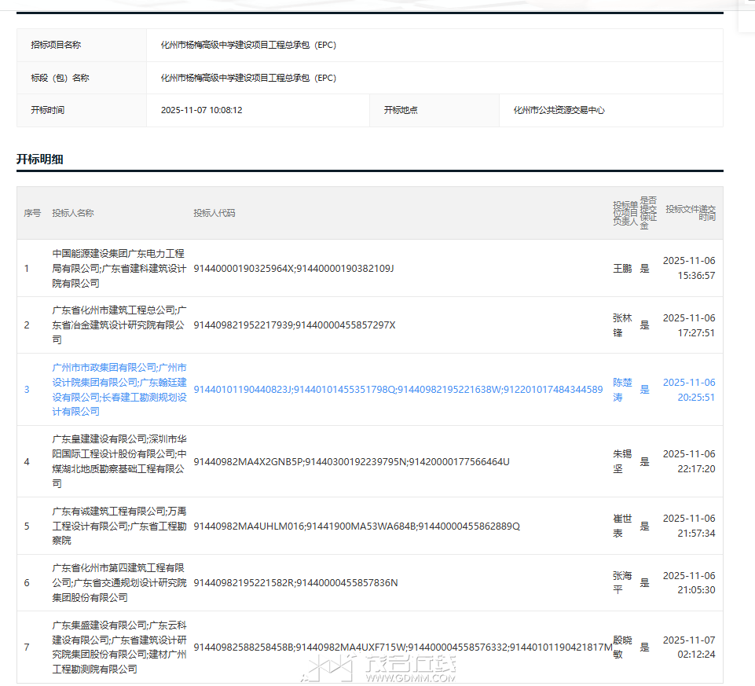755x686 pixels.
Task: Click project leader 王鹏 in row 1
Action: point(622,268)
